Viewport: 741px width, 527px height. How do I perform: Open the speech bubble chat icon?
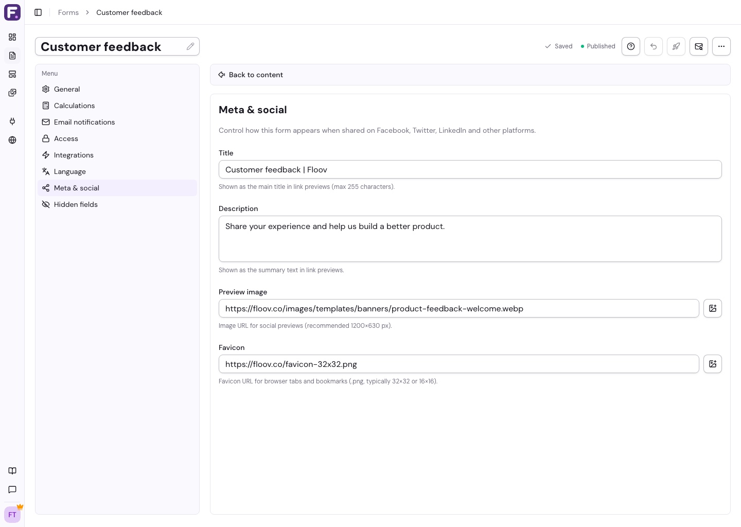12,489
